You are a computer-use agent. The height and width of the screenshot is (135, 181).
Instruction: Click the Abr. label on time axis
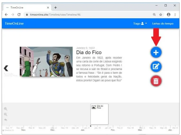170,130
